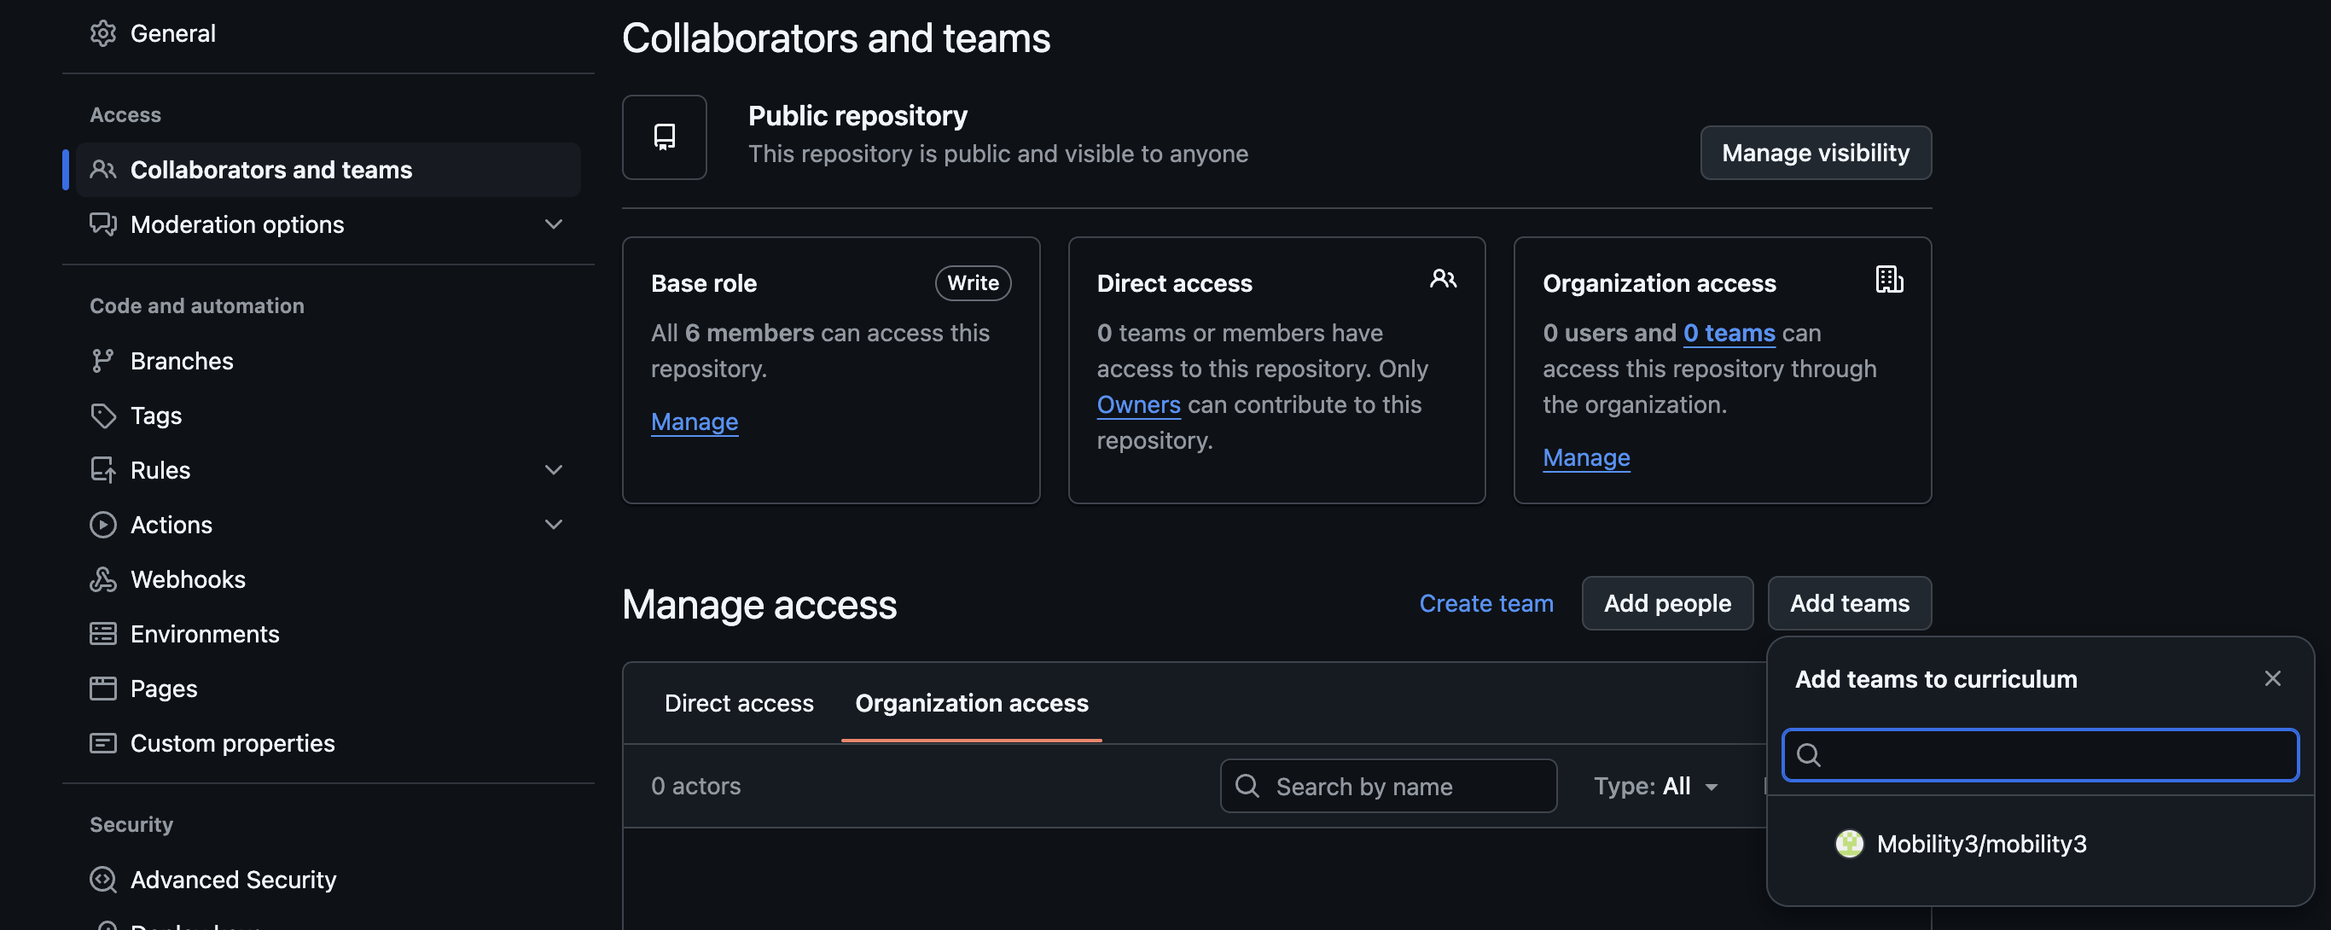
Task: Open the Type: All filter dropdown
Action: point(1655,786)
